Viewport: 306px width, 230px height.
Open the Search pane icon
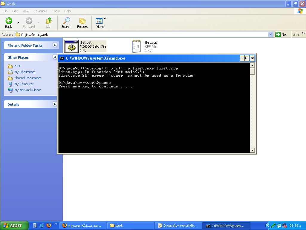pyautogui.click(x=66, y=21)
